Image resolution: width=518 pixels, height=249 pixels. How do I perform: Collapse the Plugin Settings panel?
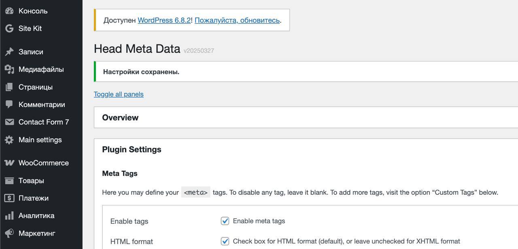pyautogui.click(x=306, y=150)
